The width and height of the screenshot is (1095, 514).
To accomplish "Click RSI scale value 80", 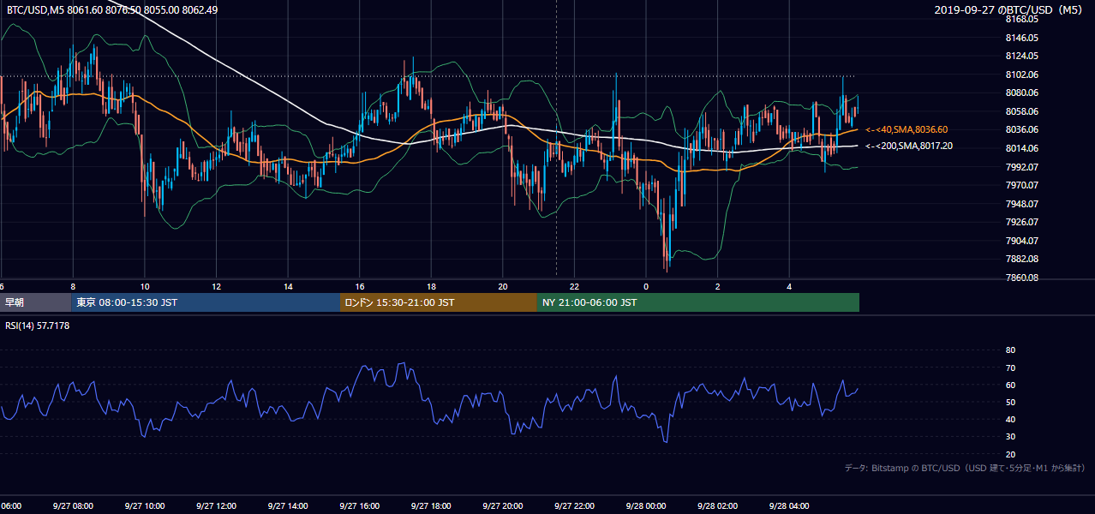I will tap(1010, 350).
